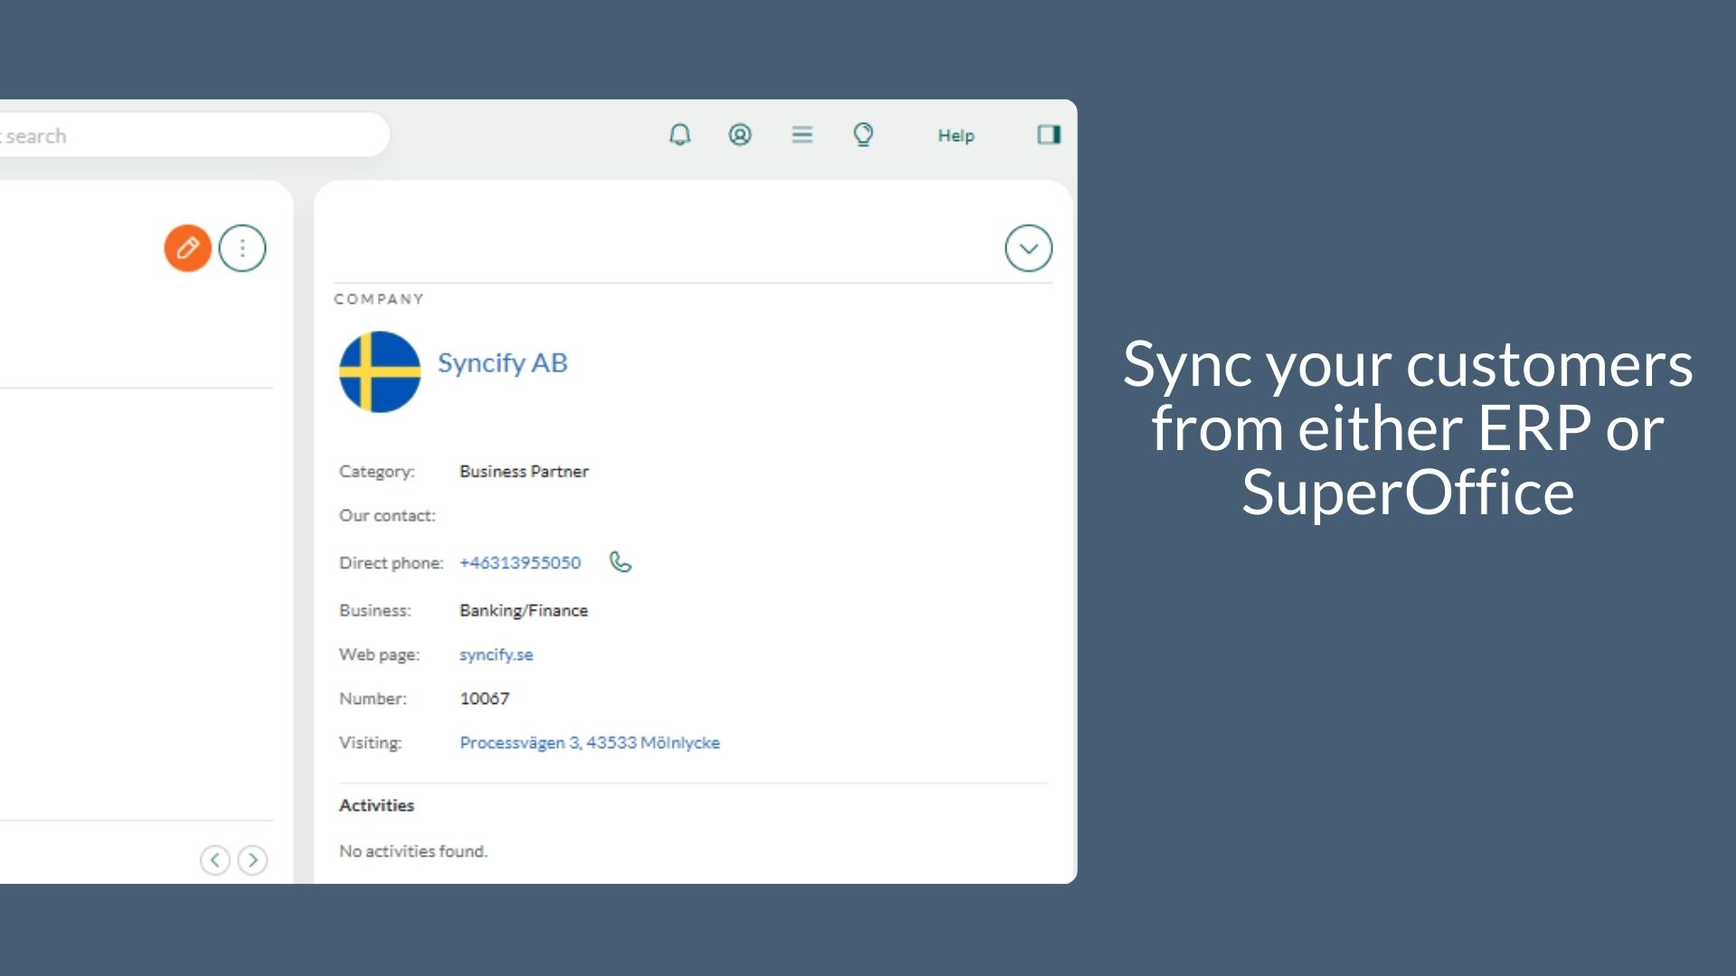Click the Activities section heading

coord(376,805)
